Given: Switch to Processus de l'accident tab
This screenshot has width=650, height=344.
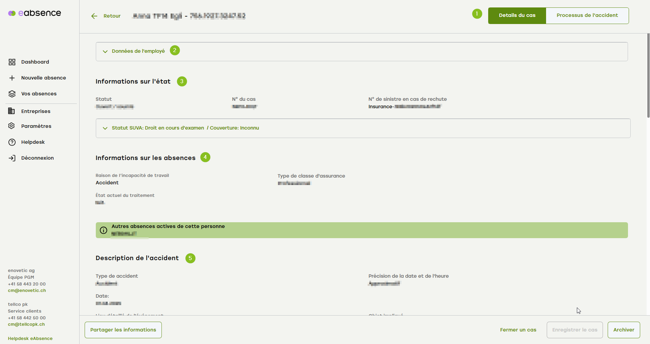Looking at the screenshot, I should [x=587, y=16].
